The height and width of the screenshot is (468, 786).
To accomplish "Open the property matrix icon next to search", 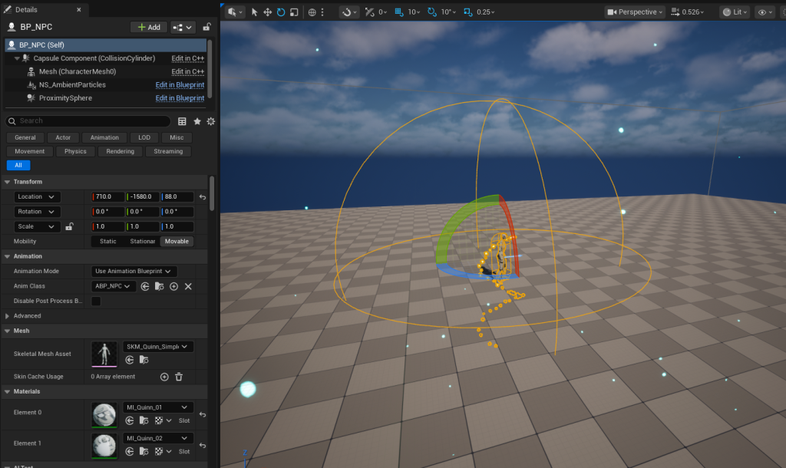I will pos(181,120).
